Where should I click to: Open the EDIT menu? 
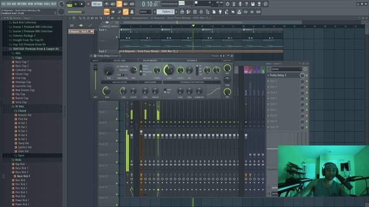(9, 4)
